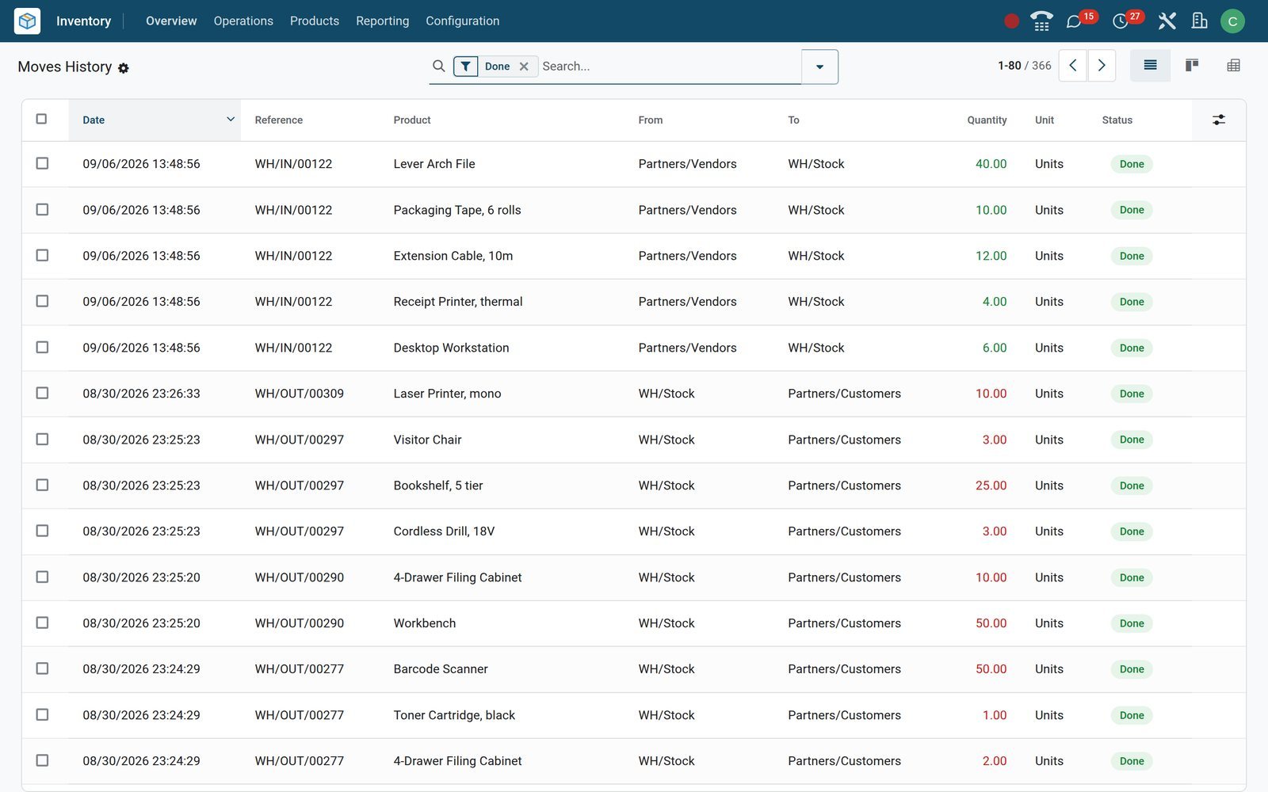This screenshot has height=792, width=1268.
Task: Switch to list view
Action: click(x=1150, y=66)
